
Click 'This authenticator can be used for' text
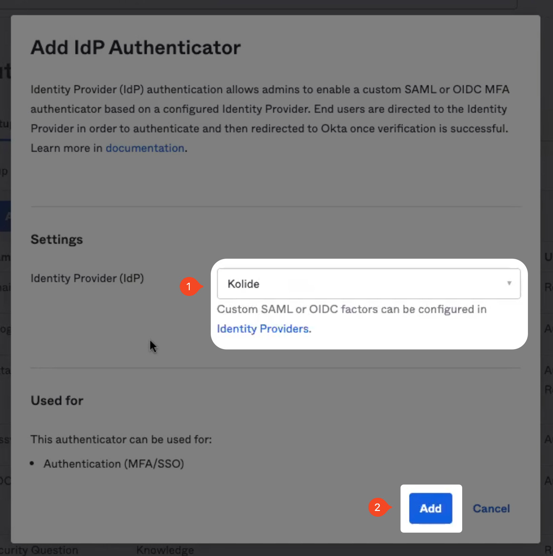pyautogui.click(x=121, y=439)
